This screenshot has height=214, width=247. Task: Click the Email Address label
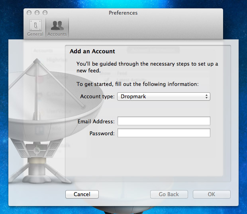point(96,121)
